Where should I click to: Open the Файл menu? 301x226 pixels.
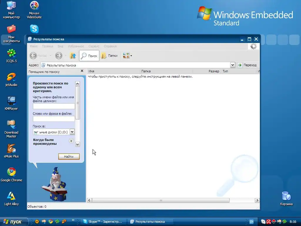click(x=34, y=46)
